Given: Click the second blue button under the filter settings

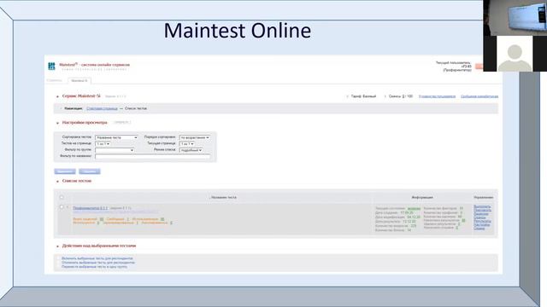Looking at the screenshot, I should [90, 171].
